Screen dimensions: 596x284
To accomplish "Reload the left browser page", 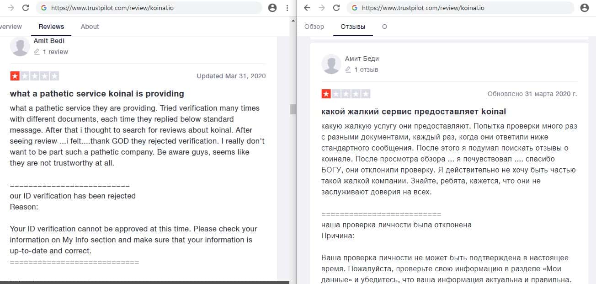I will tap(26, 8).
